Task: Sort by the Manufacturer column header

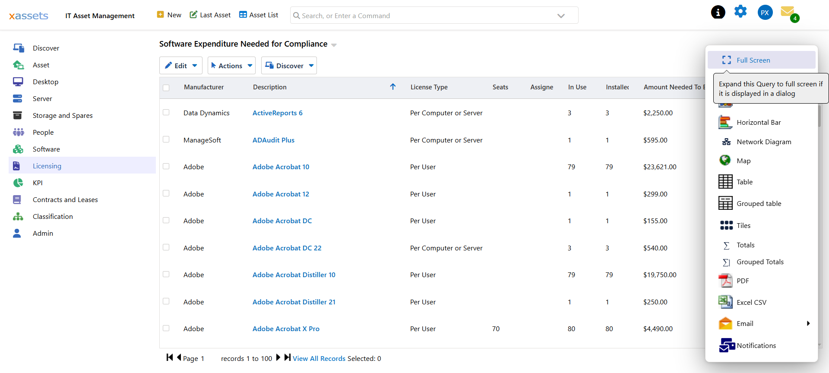Action: [204, 87]
